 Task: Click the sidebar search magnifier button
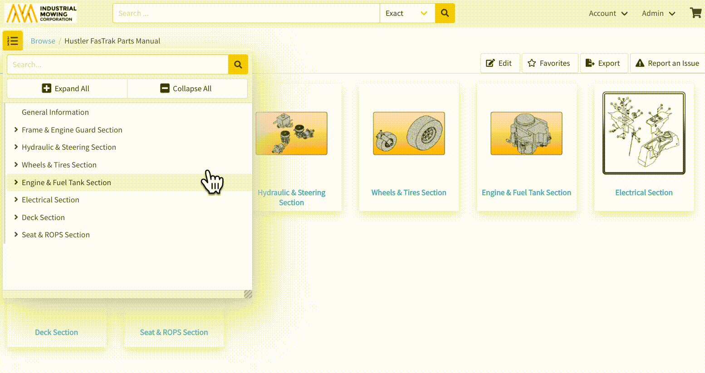pyautogui.click(x=238, y=64)
